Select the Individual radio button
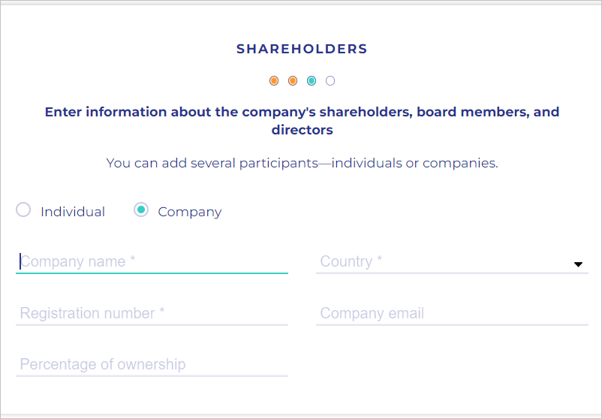Screen dimensions: 602x419 [23, 210]
